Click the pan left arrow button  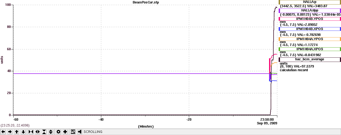pyautogui.click(x=3, y=132)
